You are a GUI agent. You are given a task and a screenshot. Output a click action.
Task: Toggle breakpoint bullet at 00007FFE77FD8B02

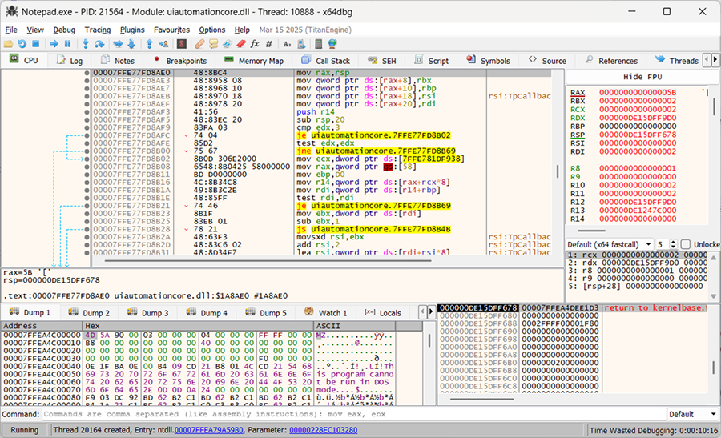pyautogui.click(x=87, y=159)
